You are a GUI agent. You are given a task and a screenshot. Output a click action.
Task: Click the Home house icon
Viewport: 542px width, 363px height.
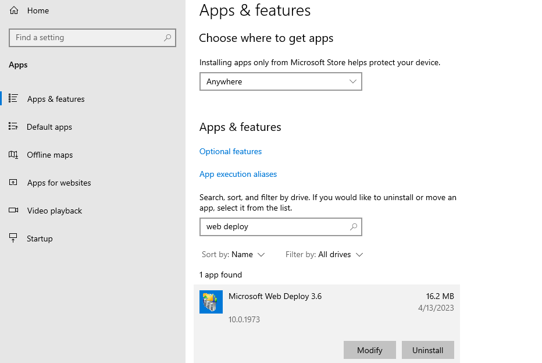pyautogui.click(x=14, y=10)
